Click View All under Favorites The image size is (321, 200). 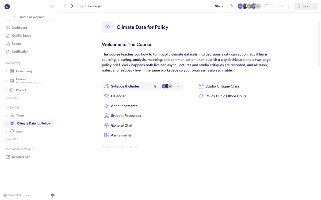(x=12, y=98)
